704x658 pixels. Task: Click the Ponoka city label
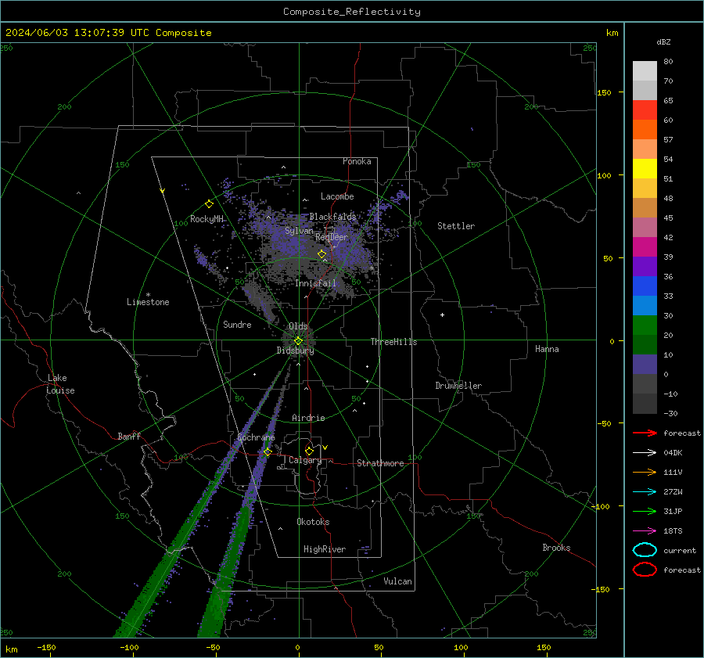[x=357, y=161]
